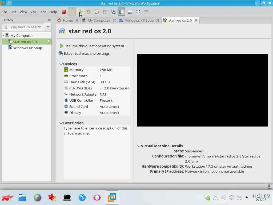The image size is (273, 205).
Task: Click the restart guest toolbar icon
Action: click(x=89, y=12)
